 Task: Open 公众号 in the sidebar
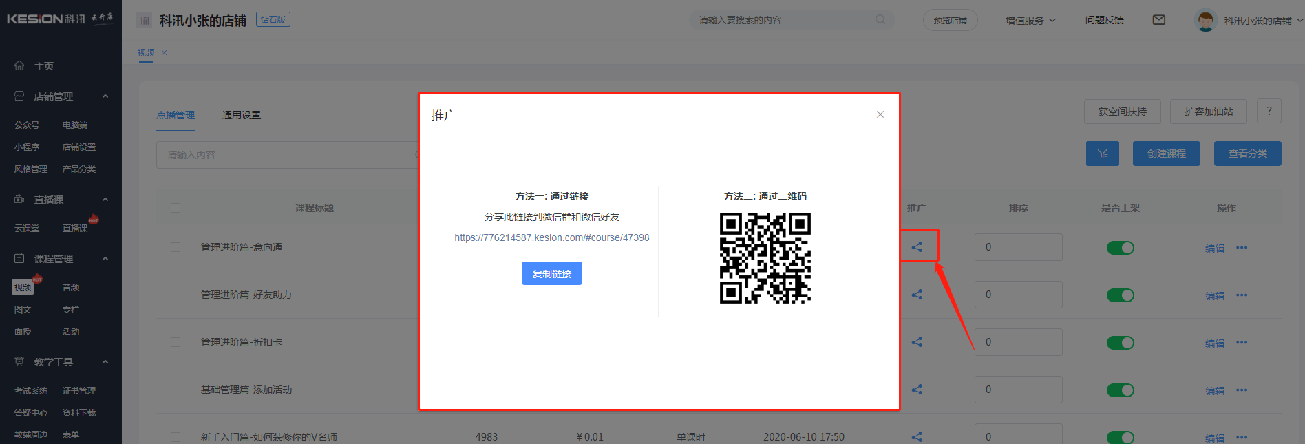pos(27,125)
